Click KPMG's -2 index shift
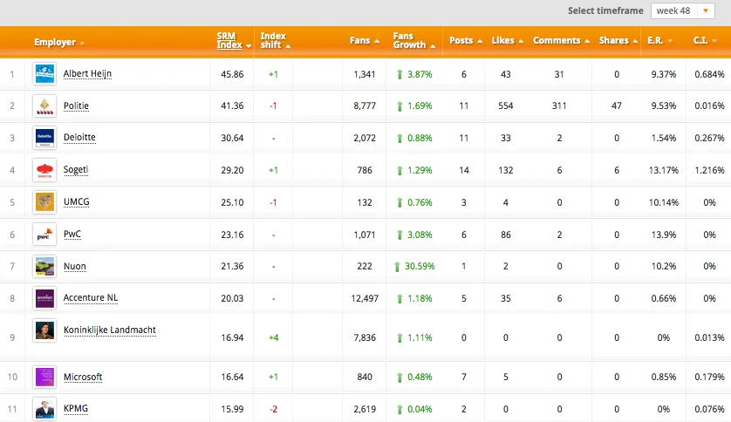This screenshot has height=422, width=731. point(273,409)
